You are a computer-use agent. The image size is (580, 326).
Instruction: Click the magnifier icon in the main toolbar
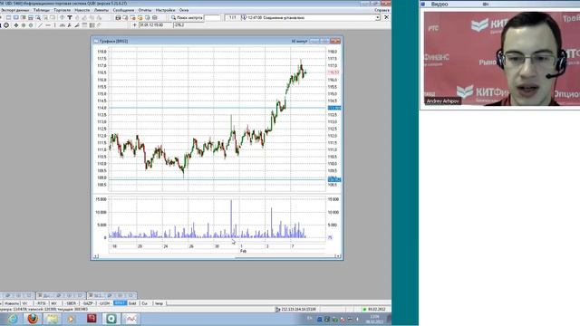pyautogui.click(x=38, y=18)
